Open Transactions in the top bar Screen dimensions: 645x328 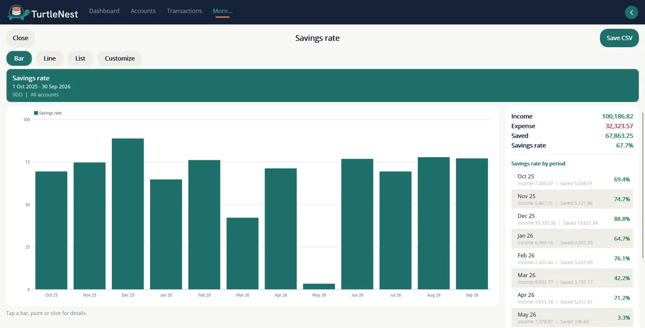184,11
